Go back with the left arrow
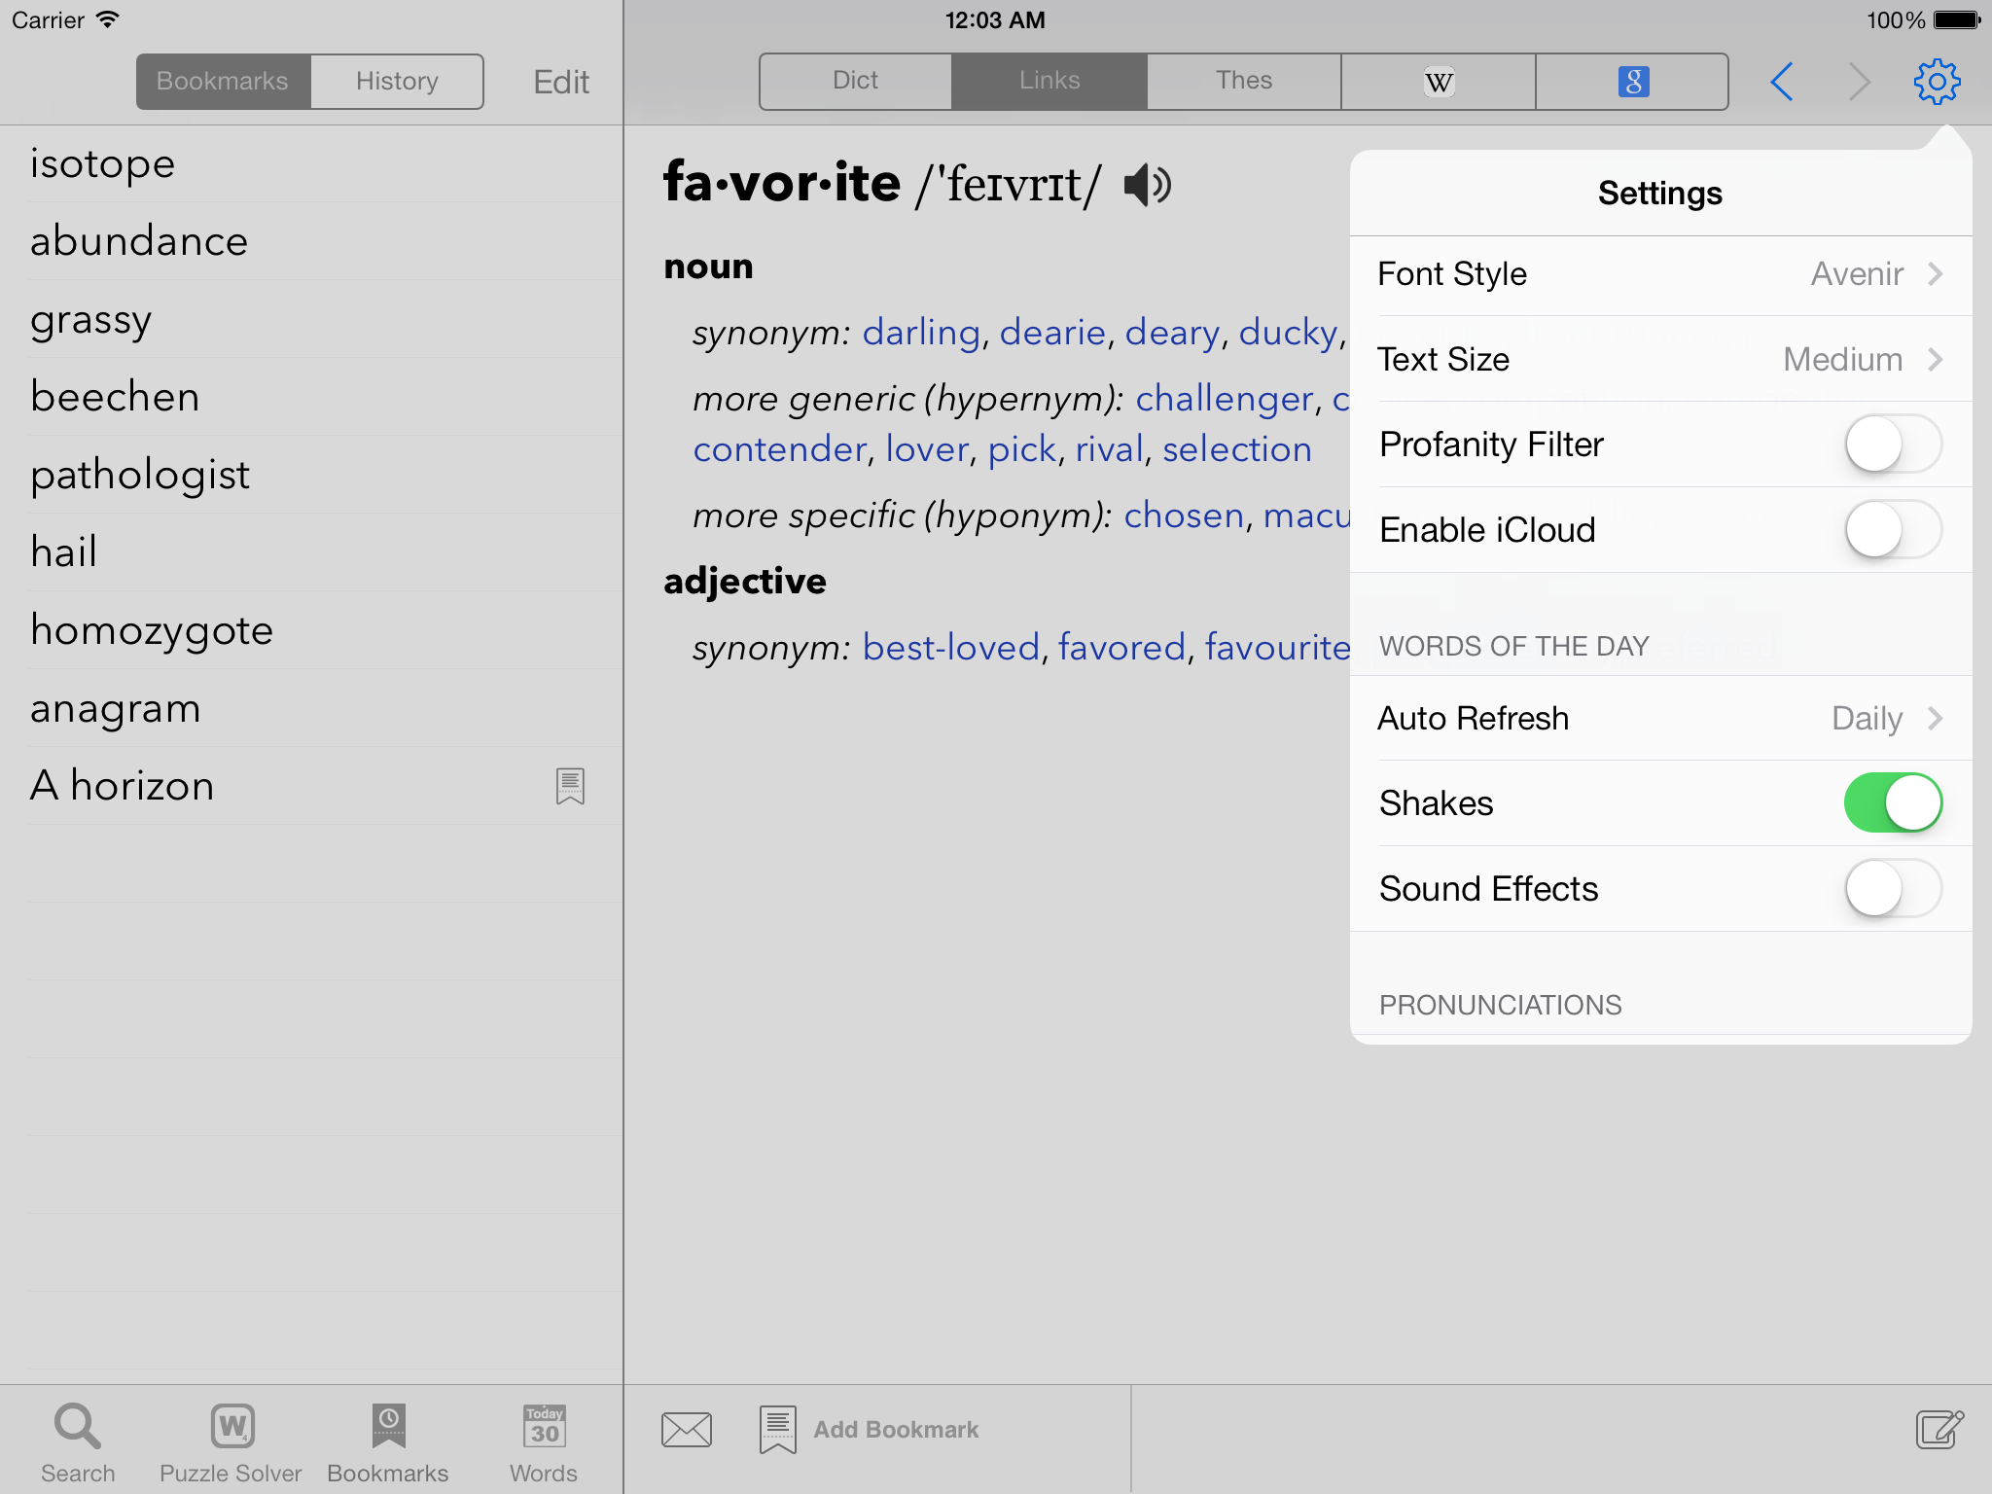Image resolution: width=1992 pixels, height=1494 pixels. [1782, 82]
